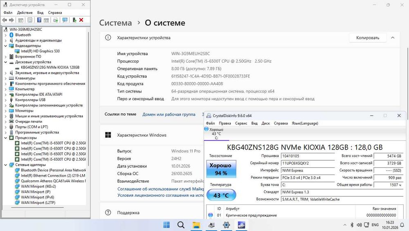Image resolution: width=409 pixels, height=231 pixels.
Task: Open the Файл menu in Device Manager
Action: click(8, 13)
